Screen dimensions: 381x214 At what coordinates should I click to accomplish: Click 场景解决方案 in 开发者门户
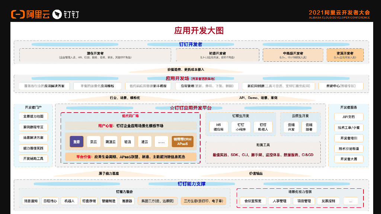pos(33,137)
